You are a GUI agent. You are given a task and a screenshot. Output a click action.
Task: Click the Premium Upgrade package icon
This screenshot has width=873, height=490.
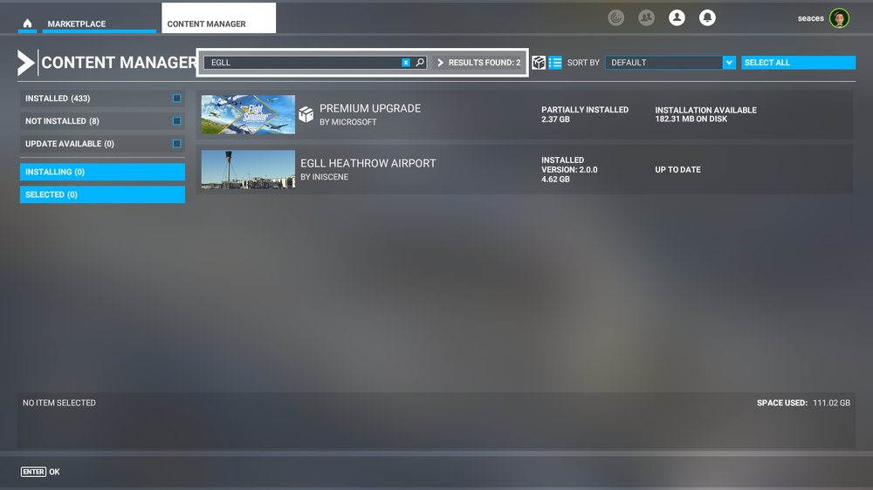[306, 114]
